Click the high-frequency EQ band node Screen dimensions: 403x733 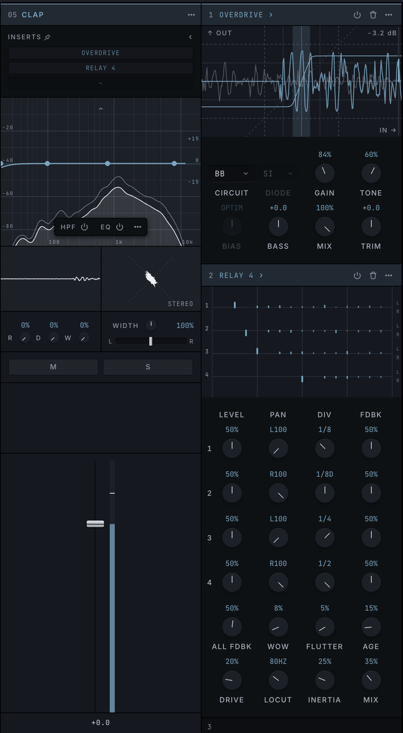pyautogui.click(x=174, y=163)
